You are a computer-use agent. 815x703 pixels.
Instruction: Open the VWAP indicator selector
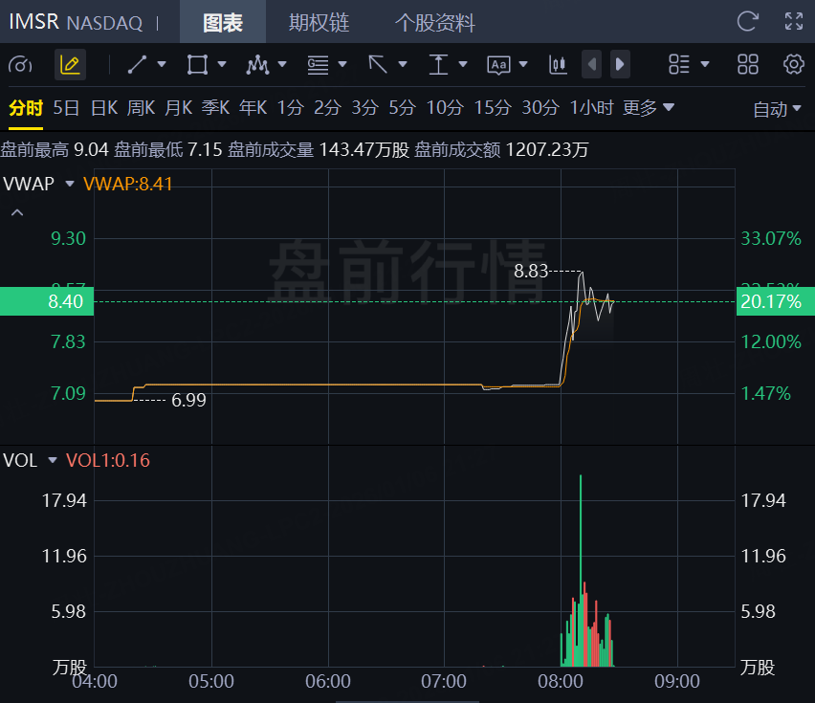coord(38,184)
